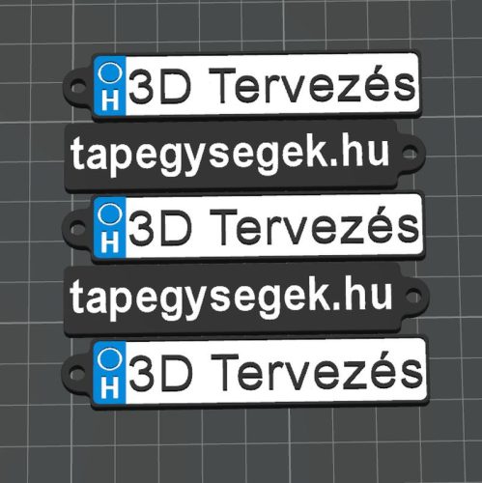Click the blue EU strip on top plate
The image size is (482, 483).
pos(109,86)
